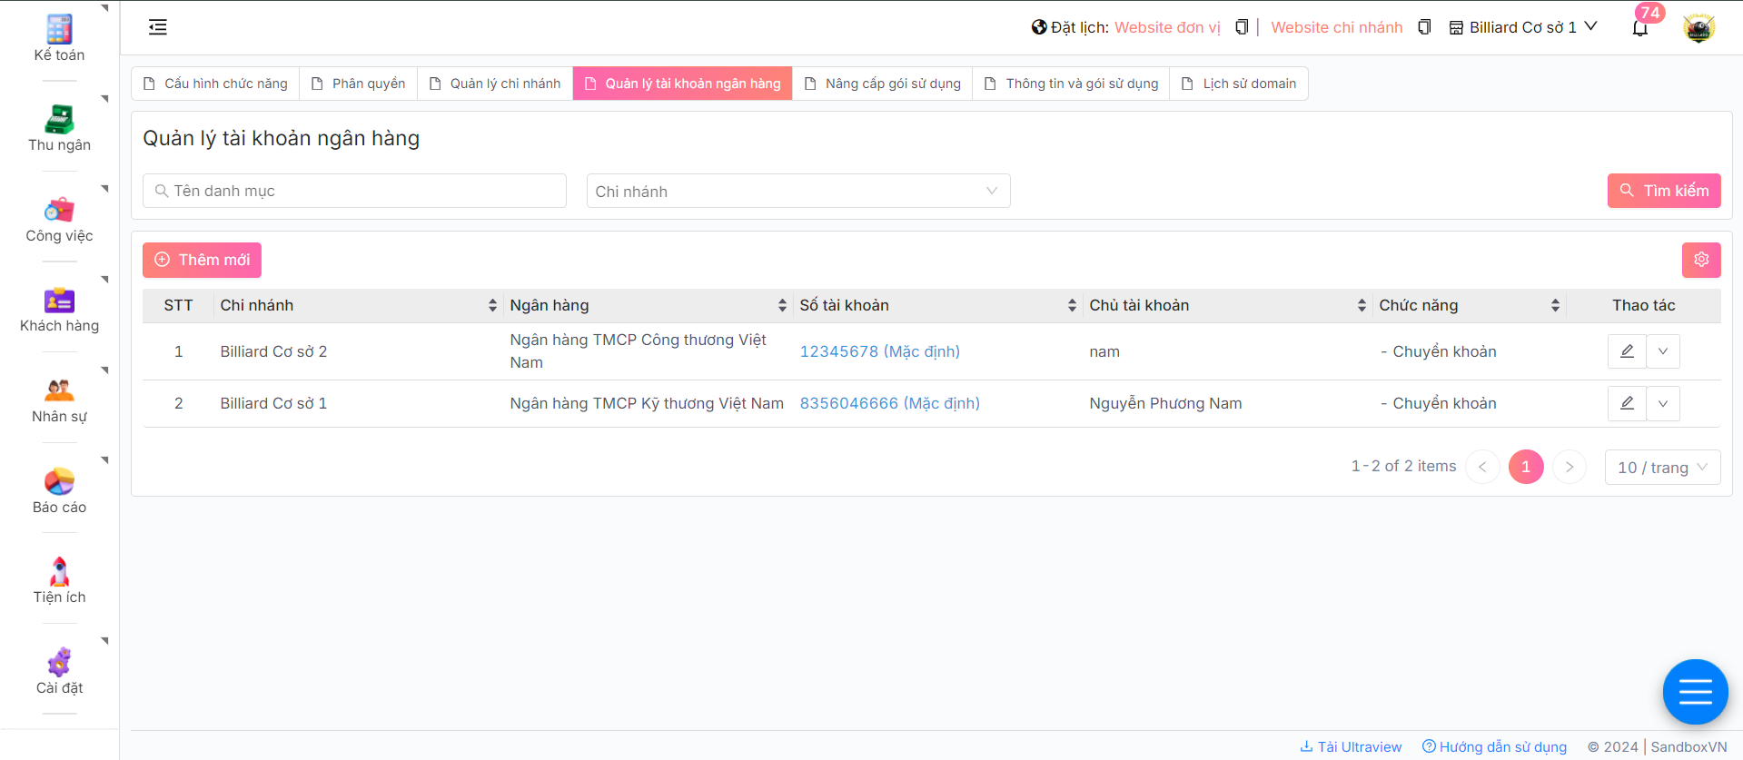Open the Kế toán accounting module
Image resolution: width=1743 pixels, height=760 pixels.
click(x=59, y=38)
